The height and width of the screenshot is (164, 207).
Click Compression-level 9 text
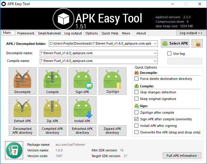pyautogui.click(x=172, y=22)
